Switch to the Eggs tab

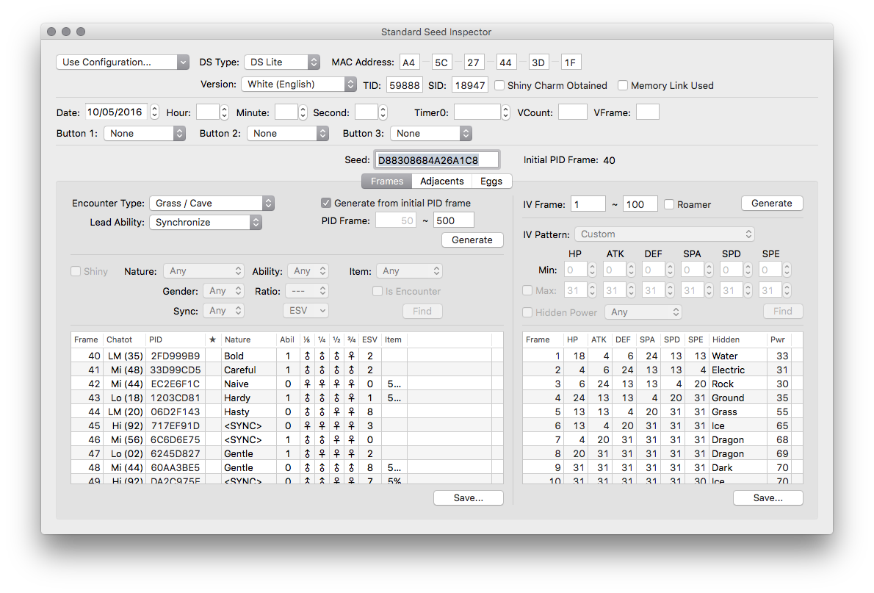click(491, 182)
